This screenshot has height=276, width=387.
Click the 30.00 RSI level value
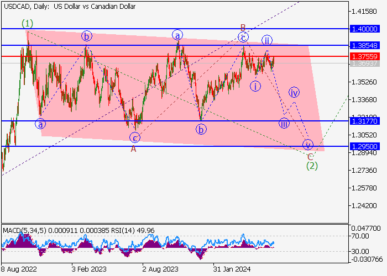(x=360, y=252)
